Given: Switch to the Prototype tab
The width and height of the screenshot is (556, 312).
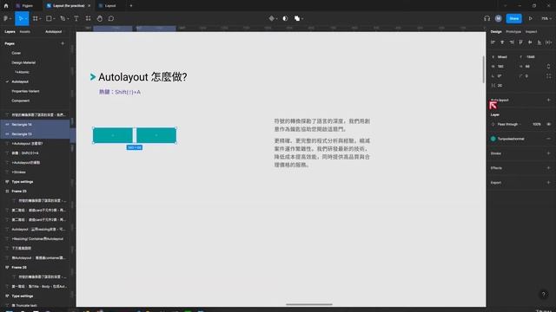Looking at the screenshot, I should [x=513, y=31].
